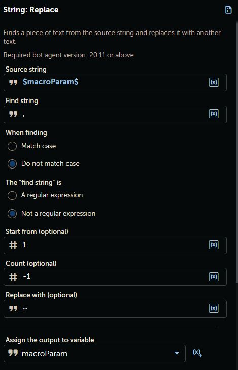Click the Replace with text field

(115, 309)
